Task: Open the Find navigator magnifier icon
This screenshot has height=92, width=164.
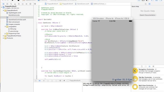Action: click(11, 4)
